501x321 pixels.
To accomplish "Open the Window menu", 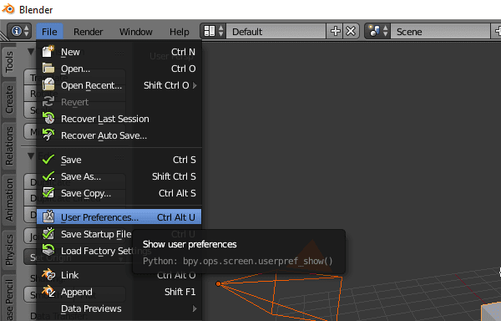I will pos(136,32).
